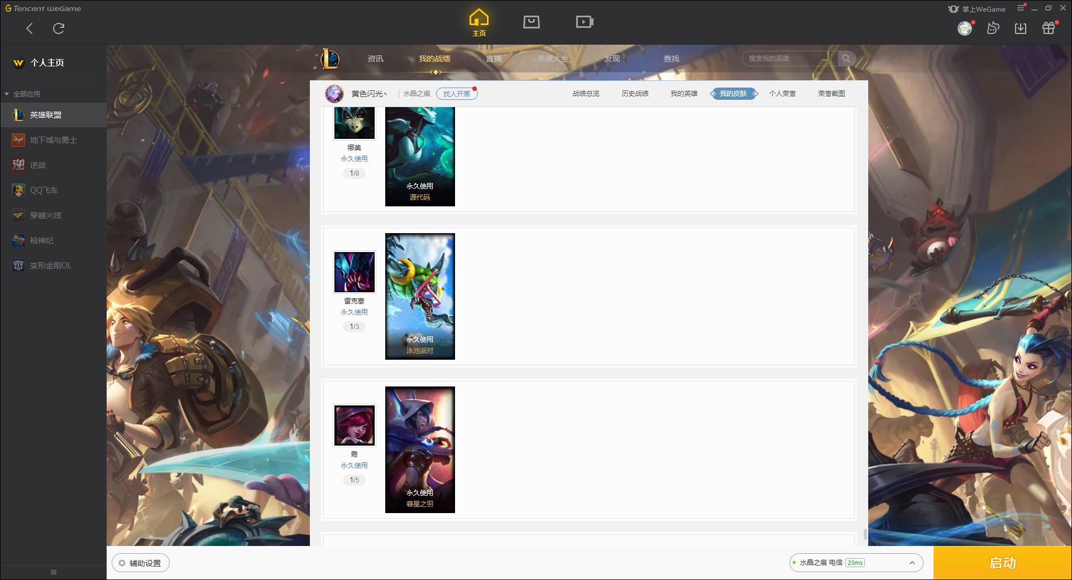Click the 雷克塞 champion portrait

coord(355,272)
